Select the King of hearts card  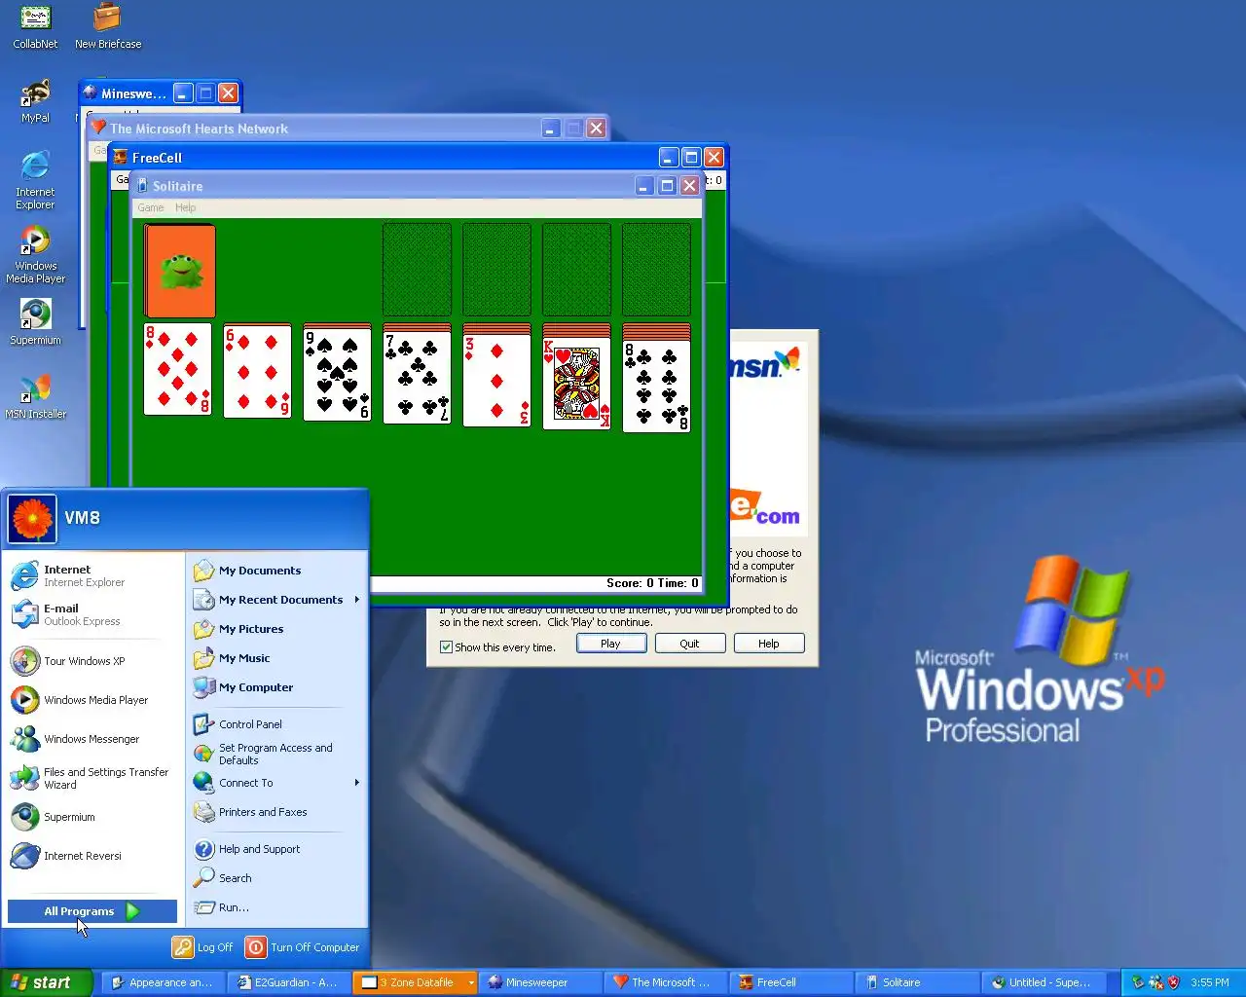pos(577,384)
